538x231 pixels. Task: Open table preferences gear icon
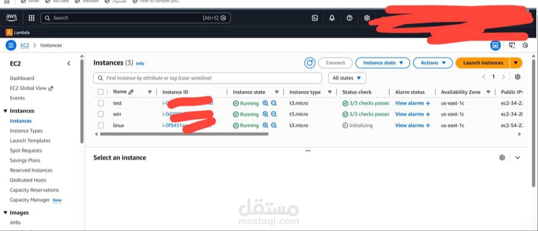coord(517,77)
